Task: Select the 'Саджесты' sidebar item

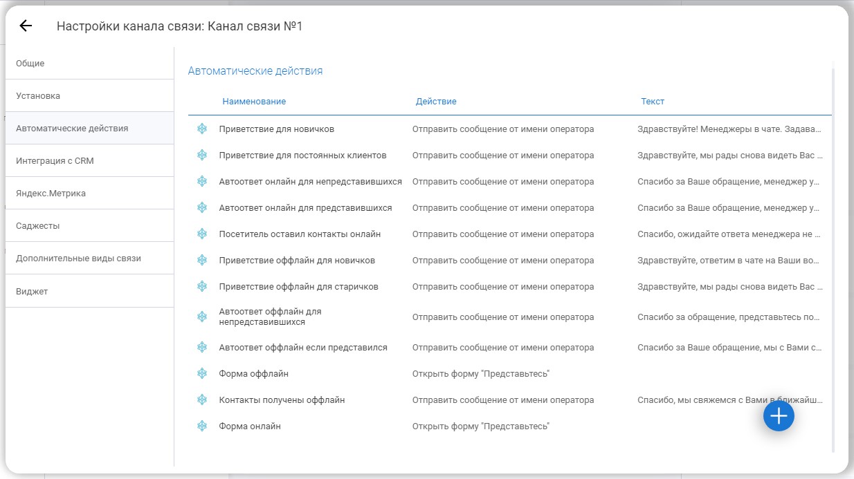Action: pyautogui.click(x=38, y=226)
